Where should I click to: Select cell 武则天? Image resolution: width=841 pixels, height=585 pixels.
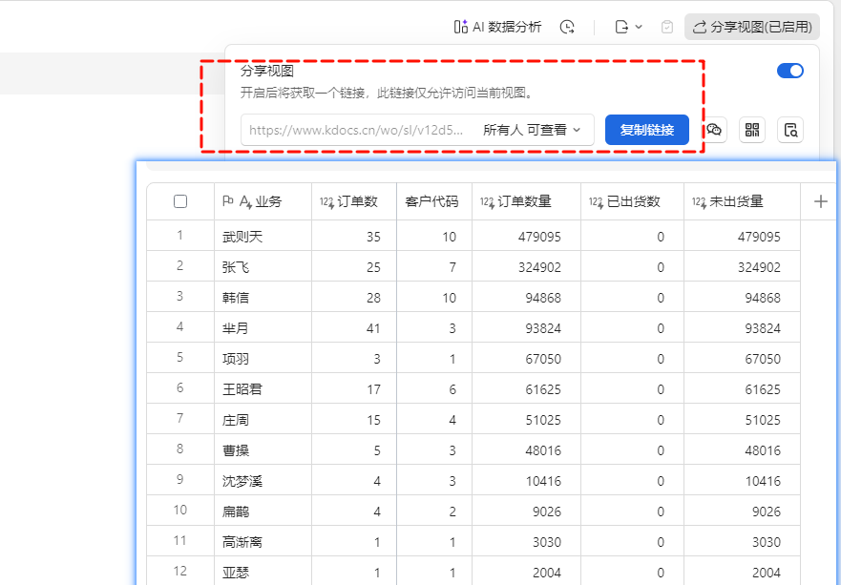click(x=263, y=237)
